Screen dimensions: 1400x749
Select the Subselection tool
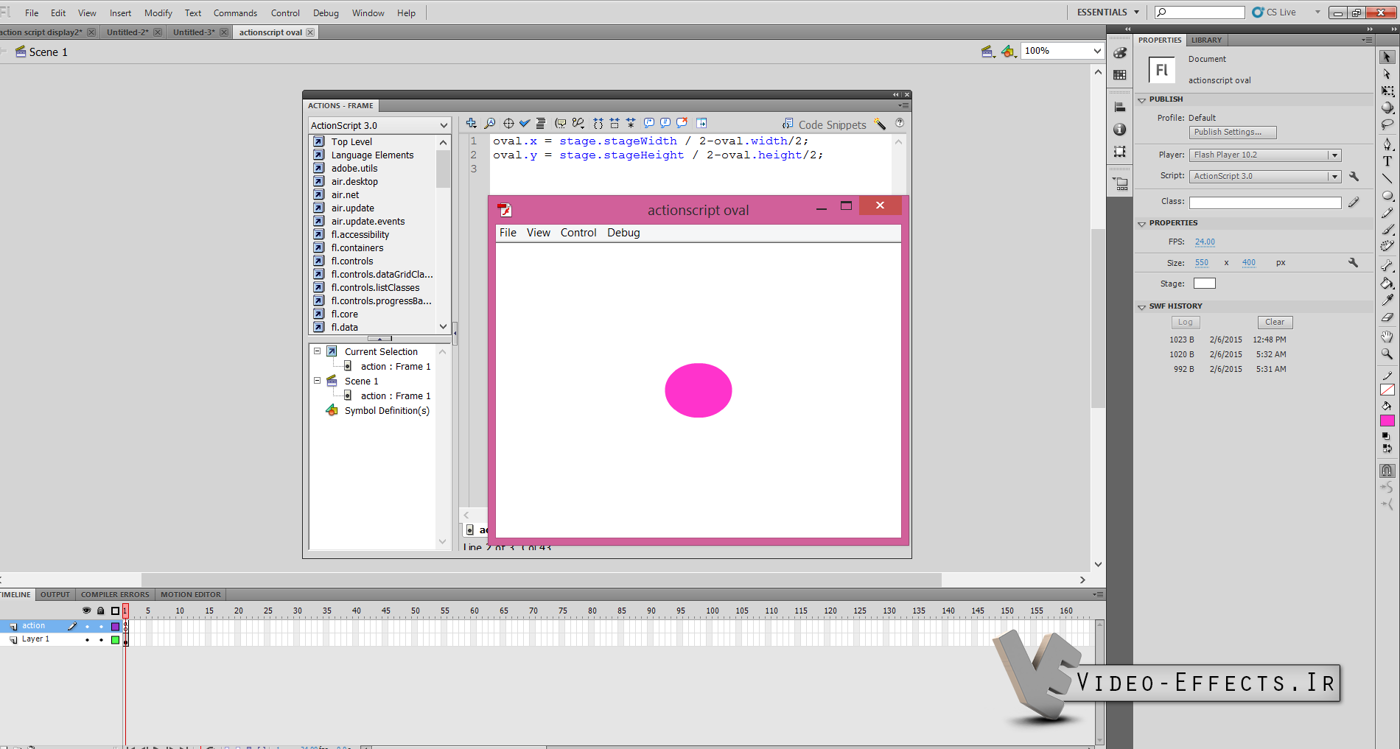click(x=1387, y=74)
